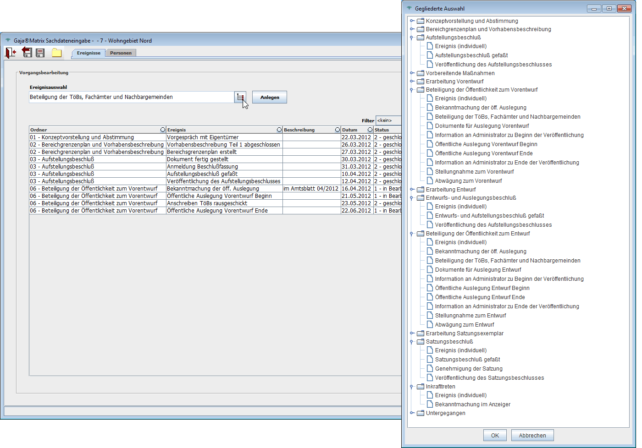
Task: Toggle the circle in Ordner column header
Action: [163, 130]
